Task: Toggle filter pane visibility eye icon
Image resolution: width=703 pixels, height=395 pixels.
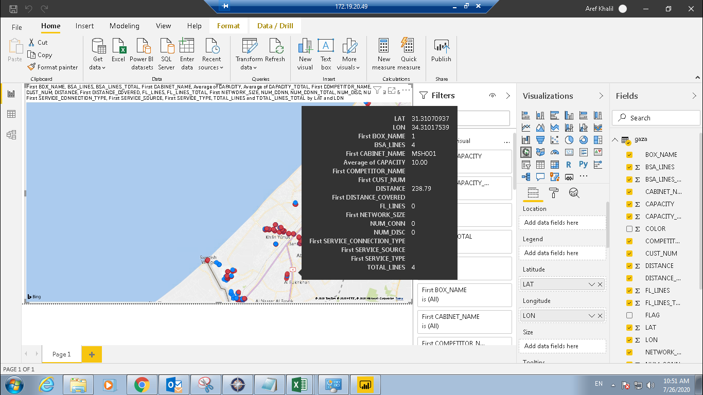Action: 493,96
